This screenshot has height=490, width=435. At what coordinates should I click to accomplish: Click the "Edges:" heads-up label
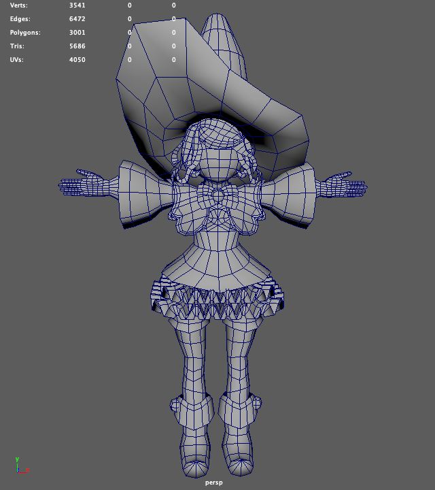20,19
